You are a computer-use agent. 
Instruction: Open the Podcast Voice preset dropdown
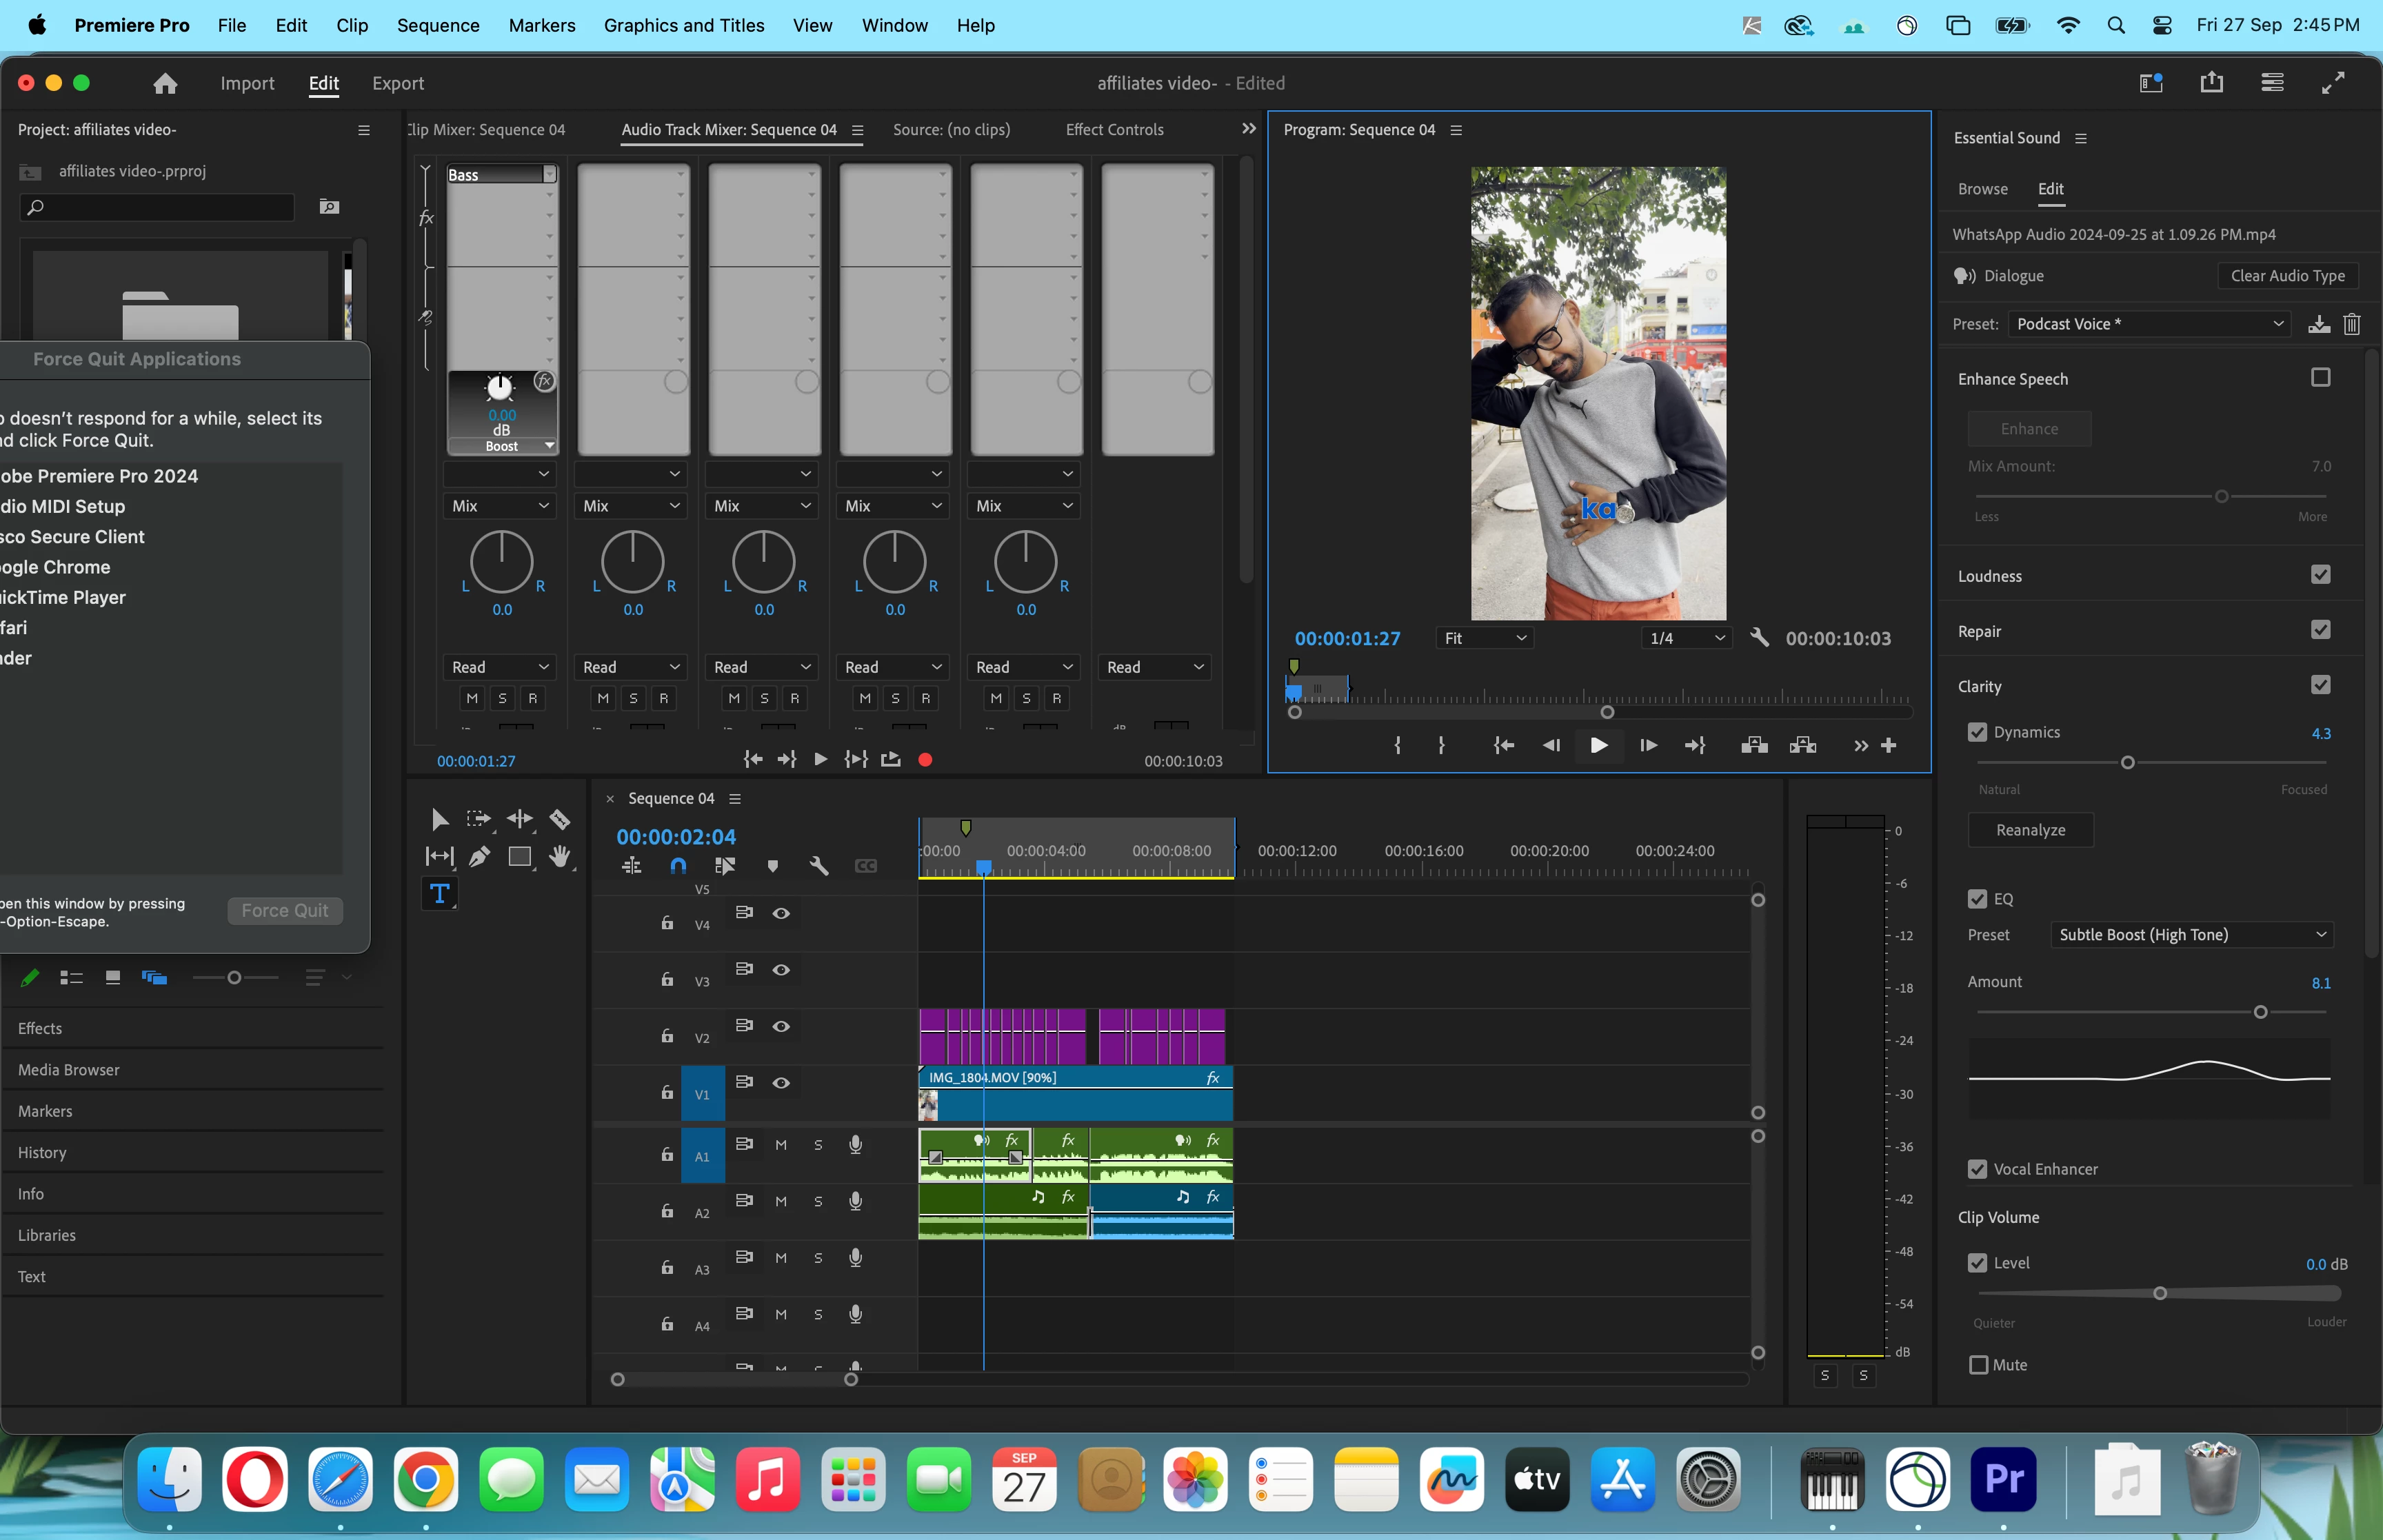point(2149,324)
